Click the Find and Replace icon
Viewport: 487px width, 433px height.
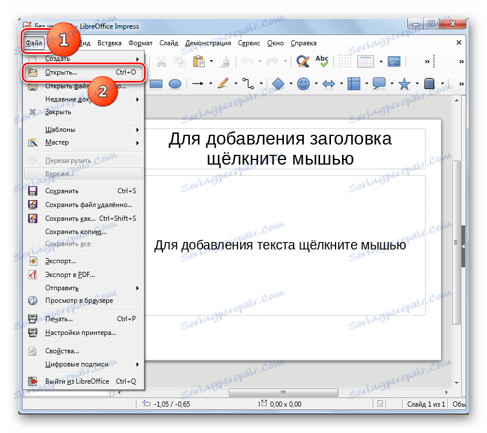coord(302,61)
